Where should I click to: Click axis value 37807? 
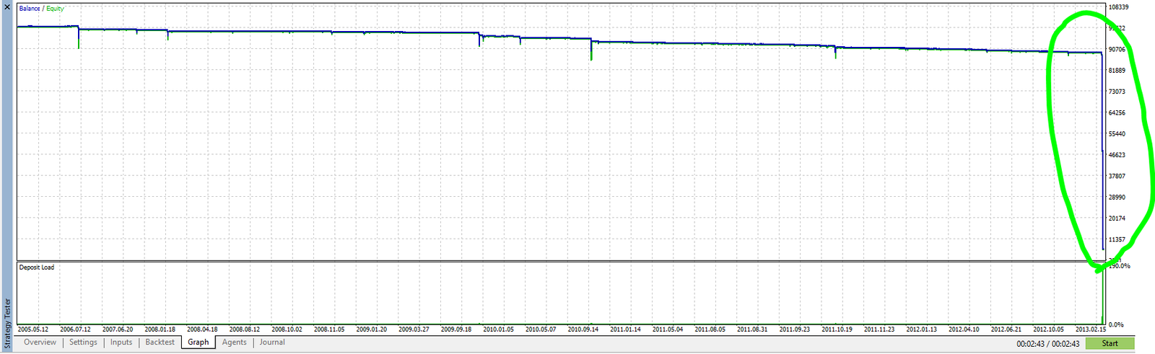click(x=1117, y=176)
